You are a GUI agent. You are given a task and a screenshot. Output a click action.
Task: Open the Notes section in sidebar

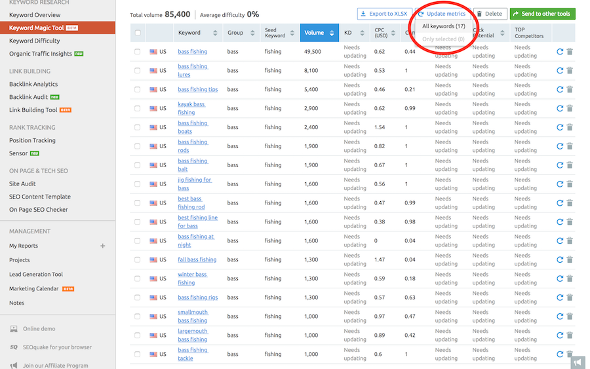click(16, 303)
